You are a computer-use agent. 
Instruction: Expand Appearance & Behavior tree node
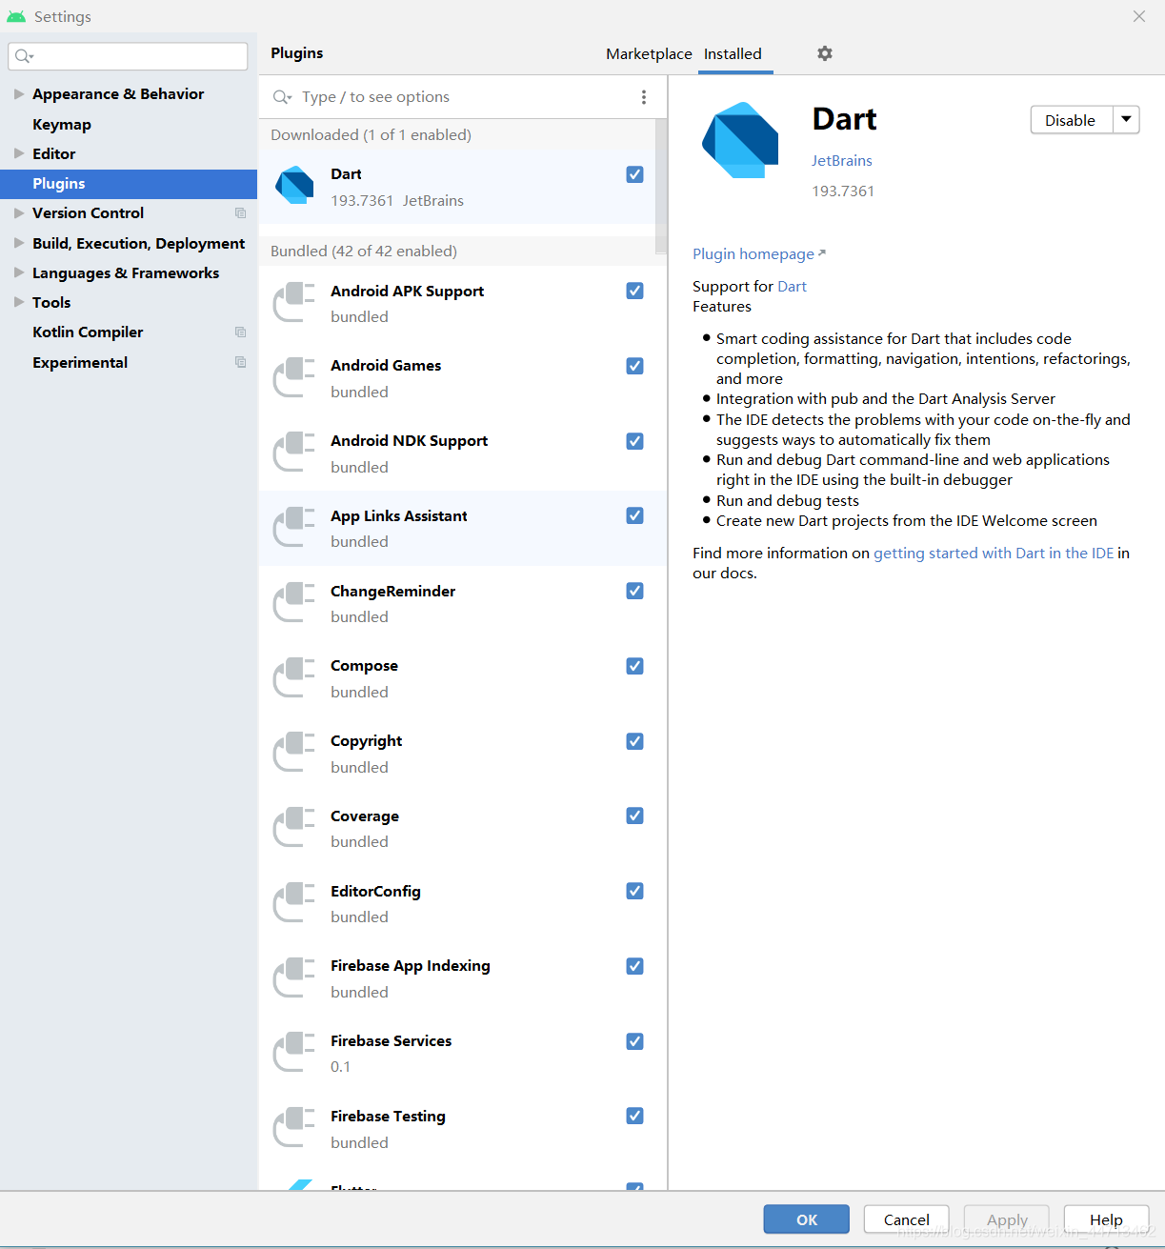coord(19,93)
